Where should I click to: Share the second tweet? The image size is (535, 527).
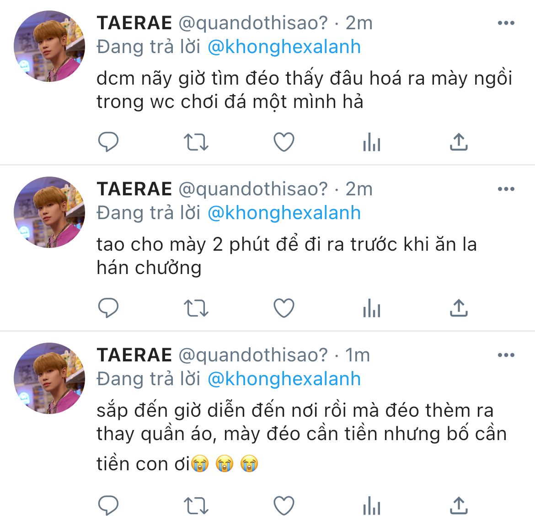tap(459, 308)
